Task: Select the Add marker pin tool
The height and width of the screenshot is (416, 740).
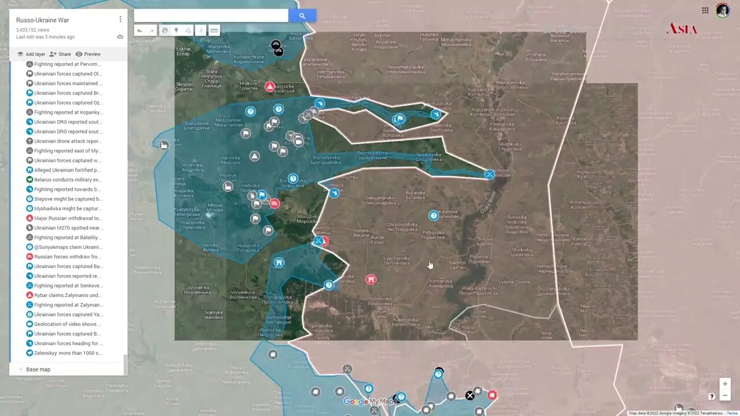Action: click(x=176, y=31)
